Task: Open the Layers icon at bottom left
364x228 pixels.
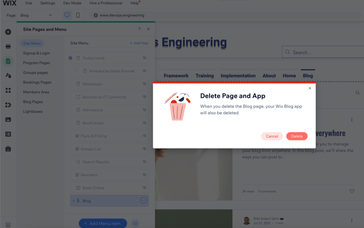Action: pyautogui.click(x=8, y=225)
